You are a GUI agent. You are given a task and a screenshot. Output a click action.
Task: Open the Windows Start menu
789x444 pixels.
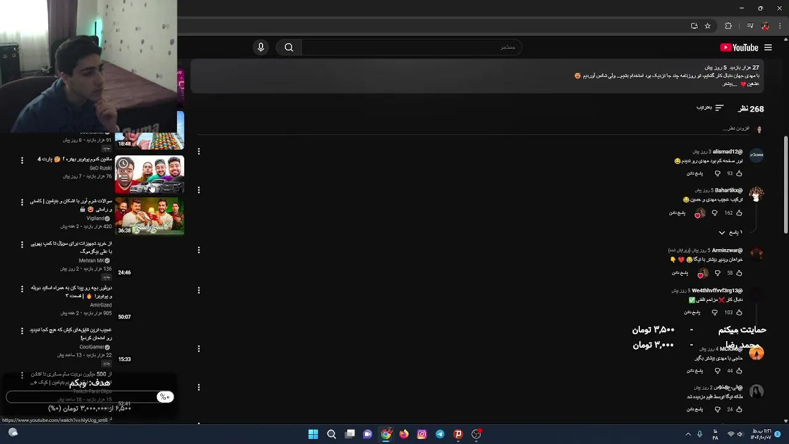pyautogui.click(x=313, y=434)
